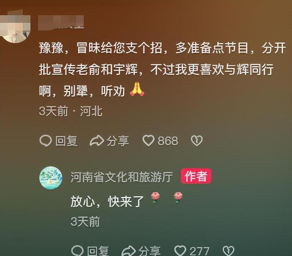Dislike the author's reply with the broken heart

pyautogui.click(x=228, y=251)
